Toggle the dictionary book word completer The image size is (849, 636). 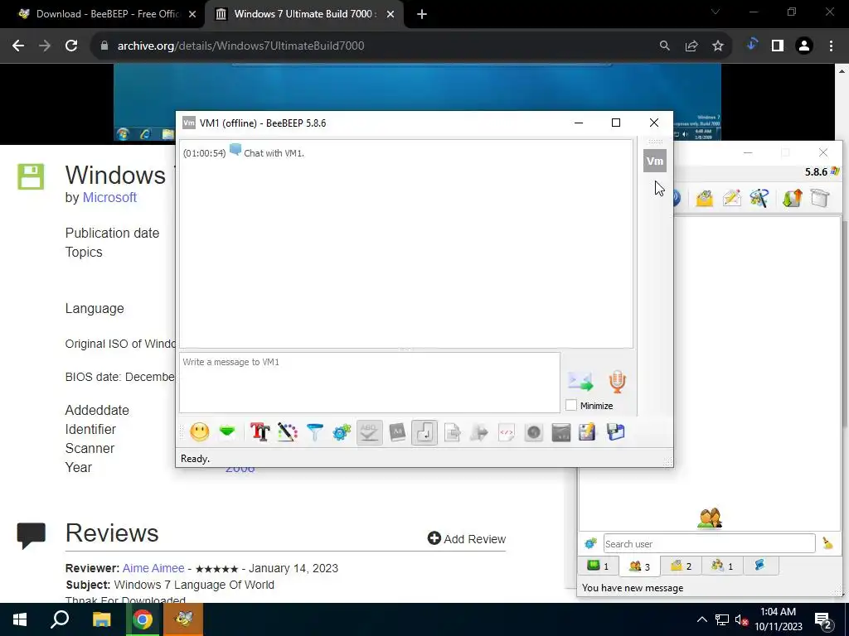pyautogui.click(x=397, y=432)
